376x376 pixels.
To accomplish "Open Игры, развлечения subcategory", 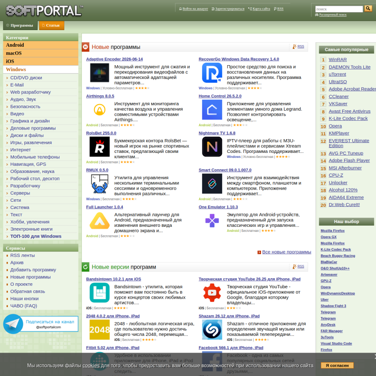I will pyautogui.click(x=31, y=142).
